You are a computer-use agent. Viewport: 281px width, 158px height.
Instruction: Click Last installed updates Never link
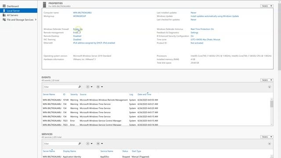193,13
